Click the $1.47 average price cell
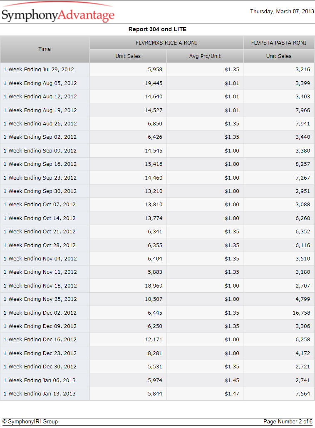 205,393
